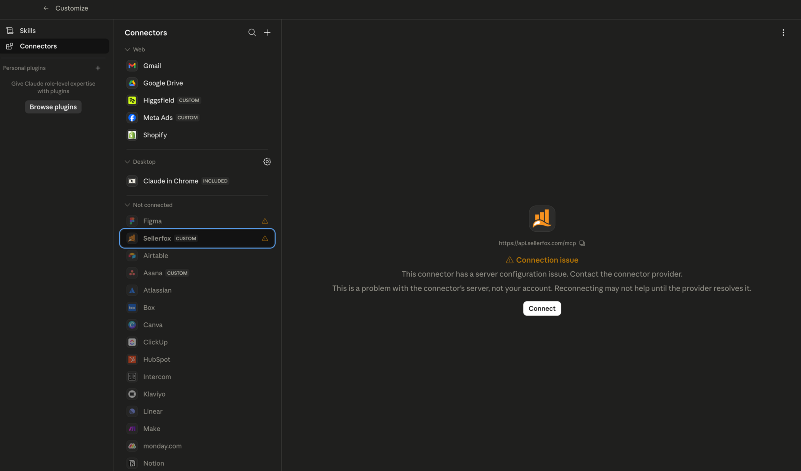Search connectors with the magnifier icon
The height and width of the screenshot is (471, 801).
coord(252,33)
